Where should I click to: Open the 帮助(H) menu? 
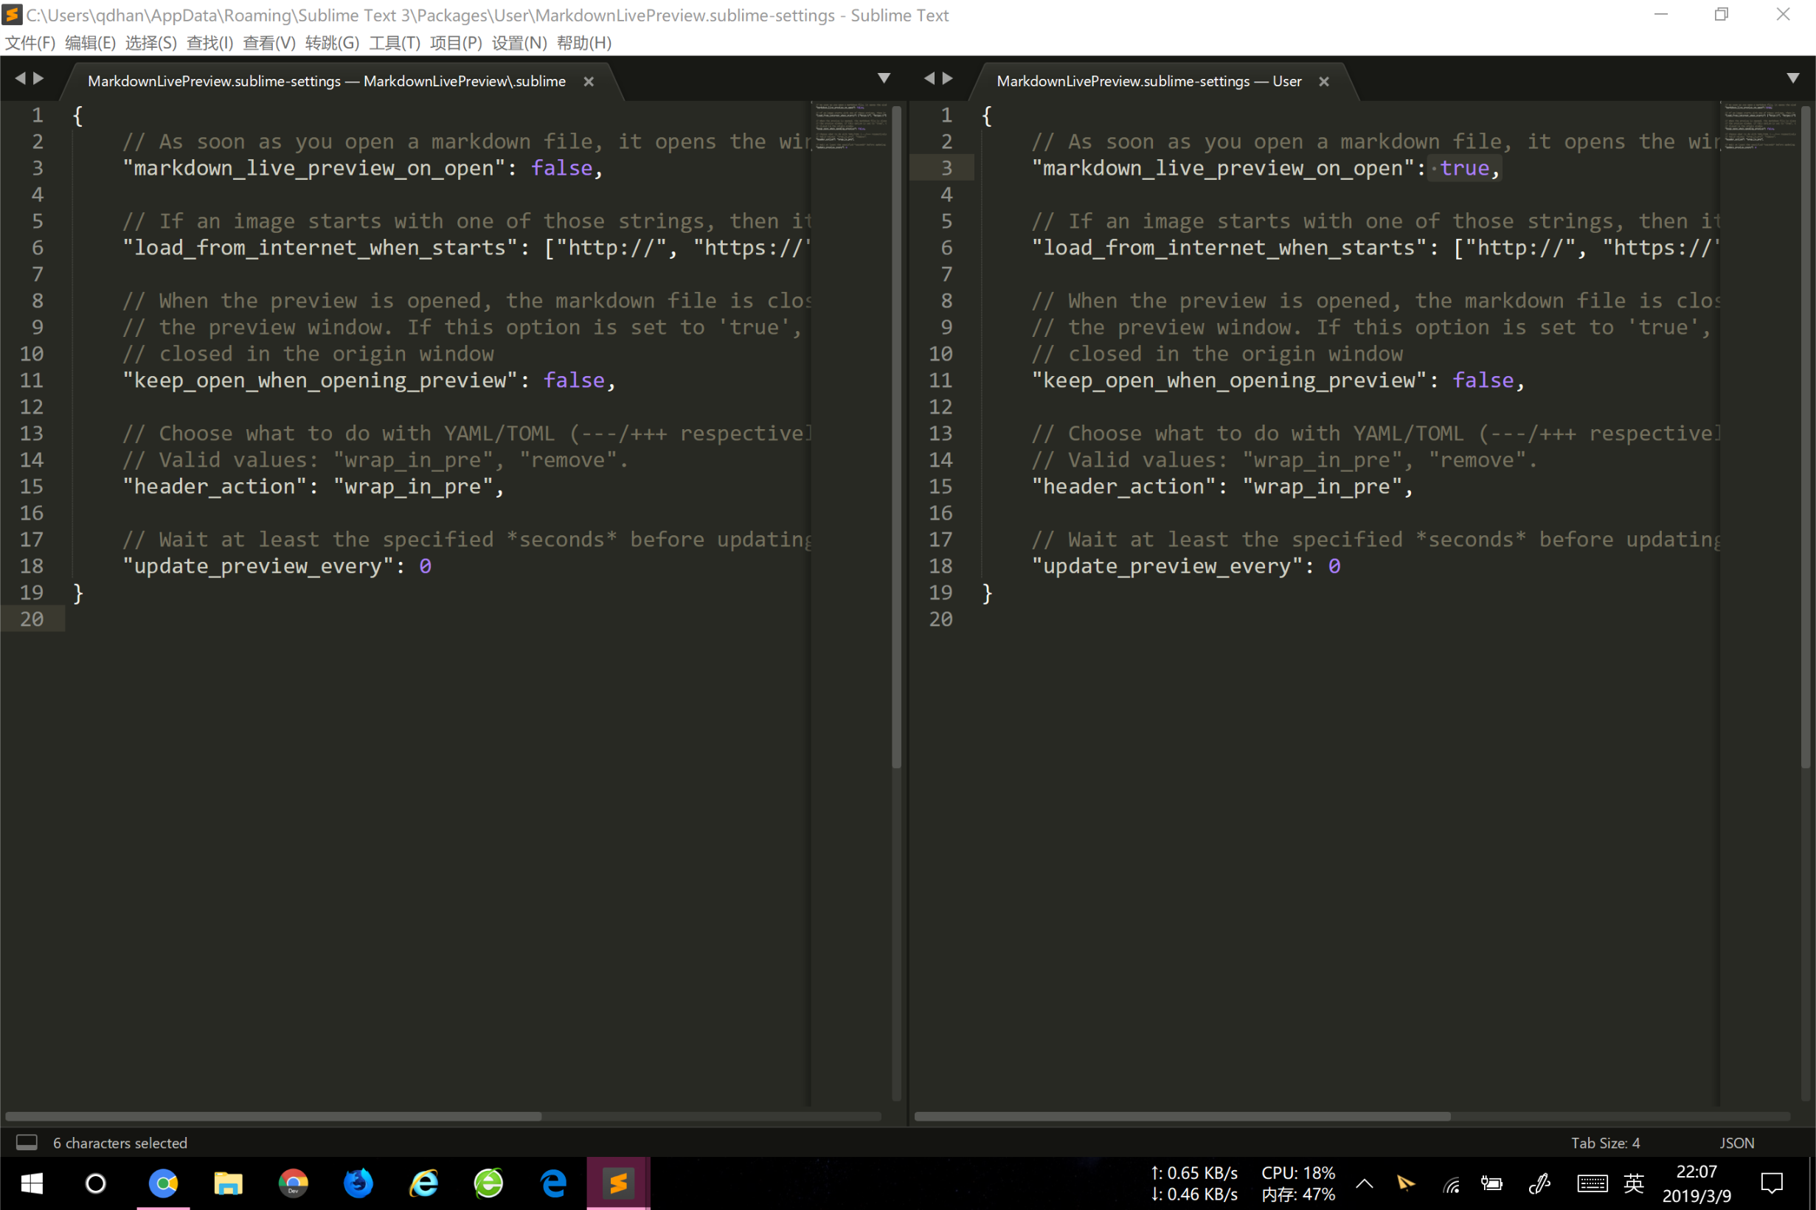584,44
